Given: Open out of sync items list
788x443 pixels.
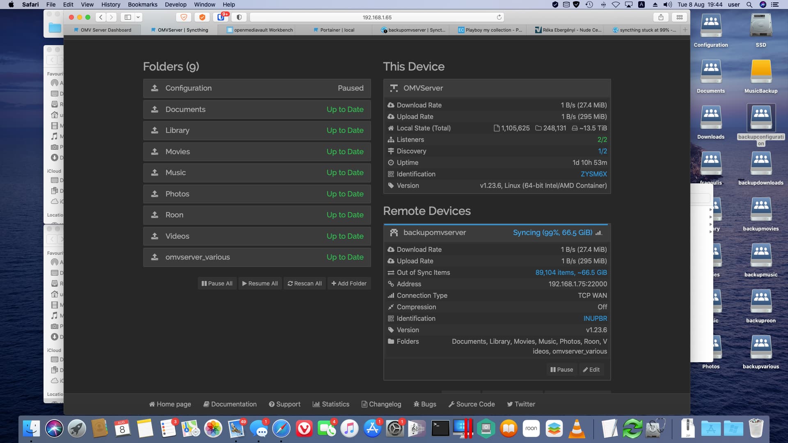Looking at the screenshot, I should [571, 273].
